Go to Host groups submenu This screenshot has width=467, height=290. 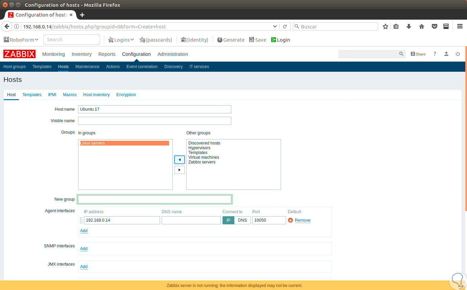coord(15,67)
